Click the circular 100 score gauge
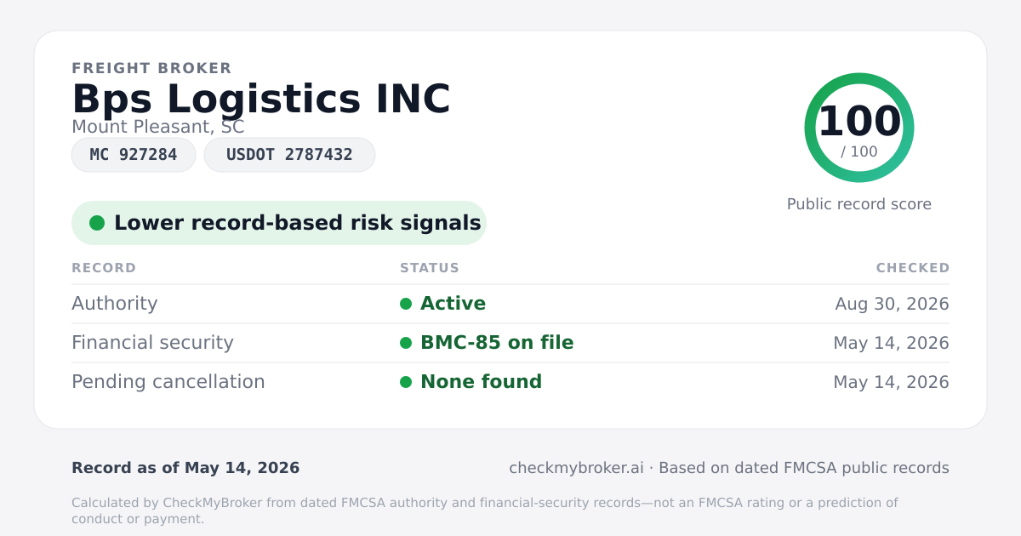This screenshot has width=1021, height=536. (x=859, y=128)
